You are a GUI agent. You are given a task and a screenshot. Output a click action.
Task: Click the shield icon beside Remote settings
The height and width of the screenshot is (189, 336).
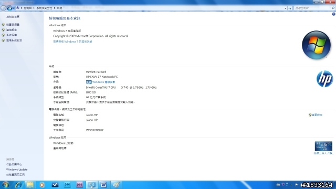click(3, 30)
